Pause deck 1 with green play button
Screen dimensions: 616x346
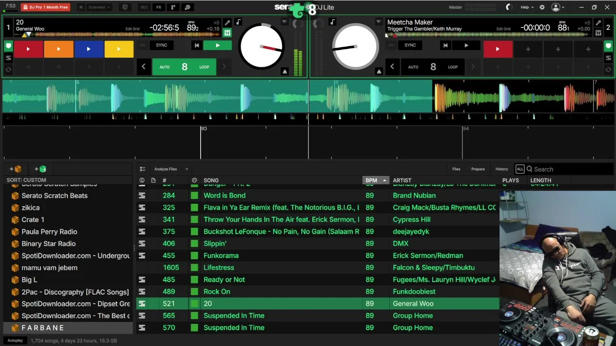click(218, 45)
